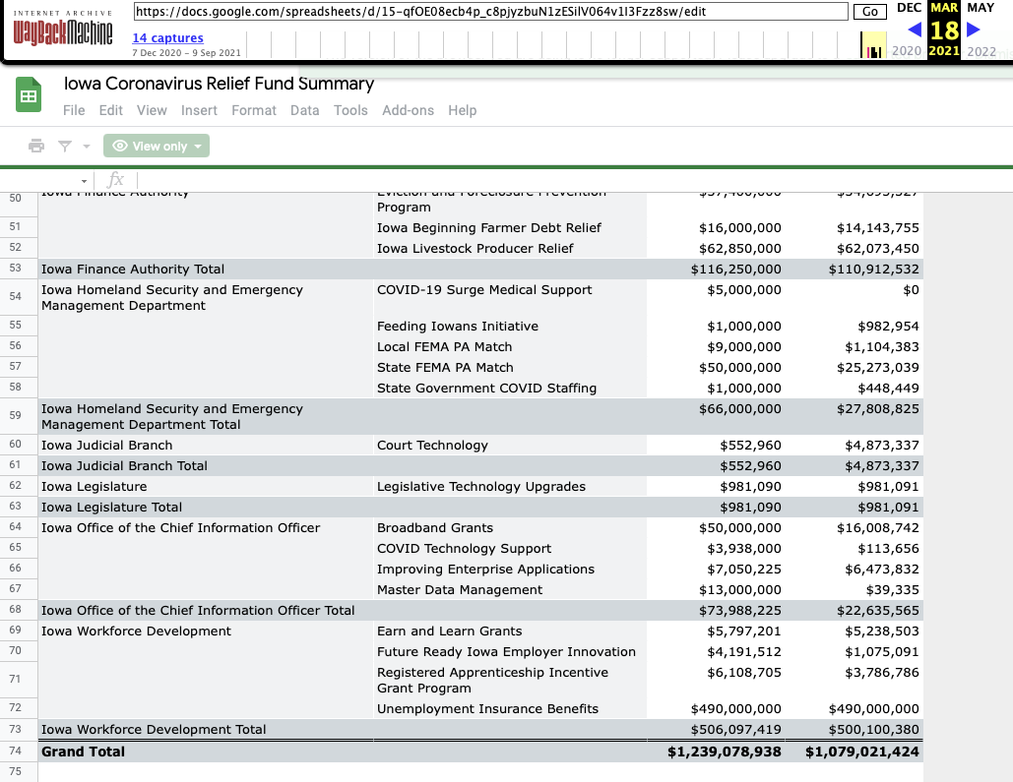This screenshot has width=1013, height=782.
Task: Click the Feeding Iowans Initiative cell
Action: [x=510, y=326]
